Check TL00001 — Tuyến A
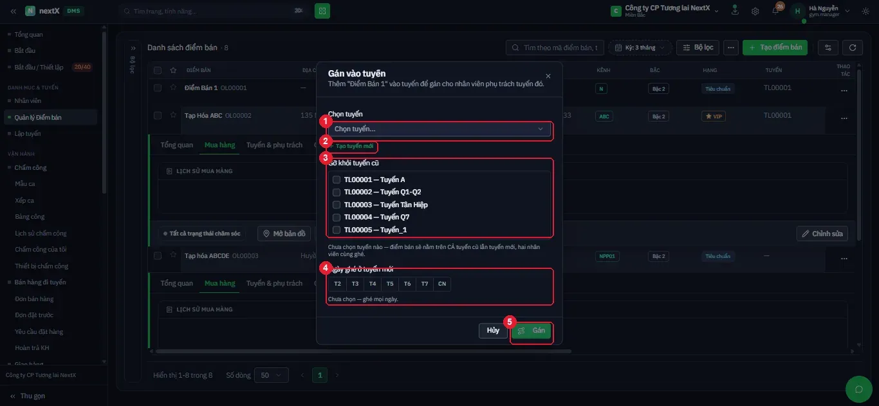Screen dimensions: 879x406 click(336, 180)
